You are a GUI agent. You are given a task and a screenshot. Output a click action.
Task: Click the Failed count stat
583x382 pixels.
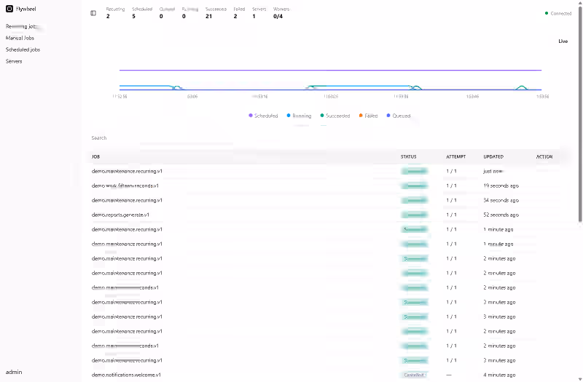click(x=239, y=12)
